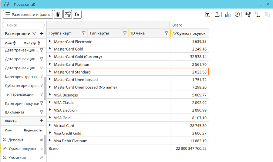Screen dimensions: 273x162
Task: Expand the MasterCard Gold row
Action: point(50,49)
